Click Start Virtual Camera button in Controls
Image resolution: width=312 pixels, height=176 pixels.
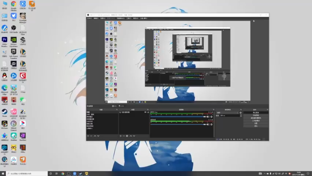click(256, 118)
